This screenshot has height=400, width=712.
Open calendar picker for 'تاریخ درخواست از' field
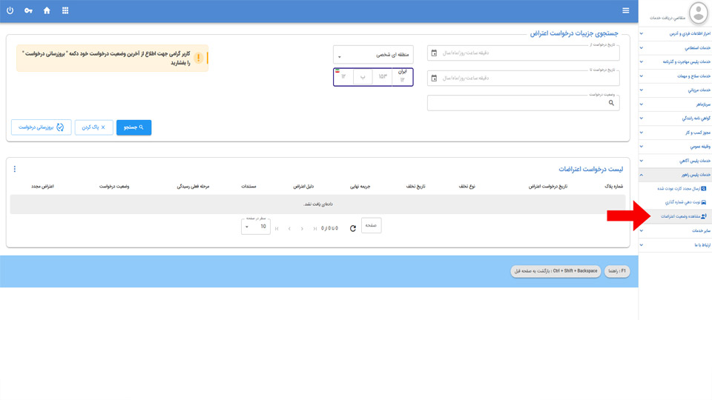point(435,53)
